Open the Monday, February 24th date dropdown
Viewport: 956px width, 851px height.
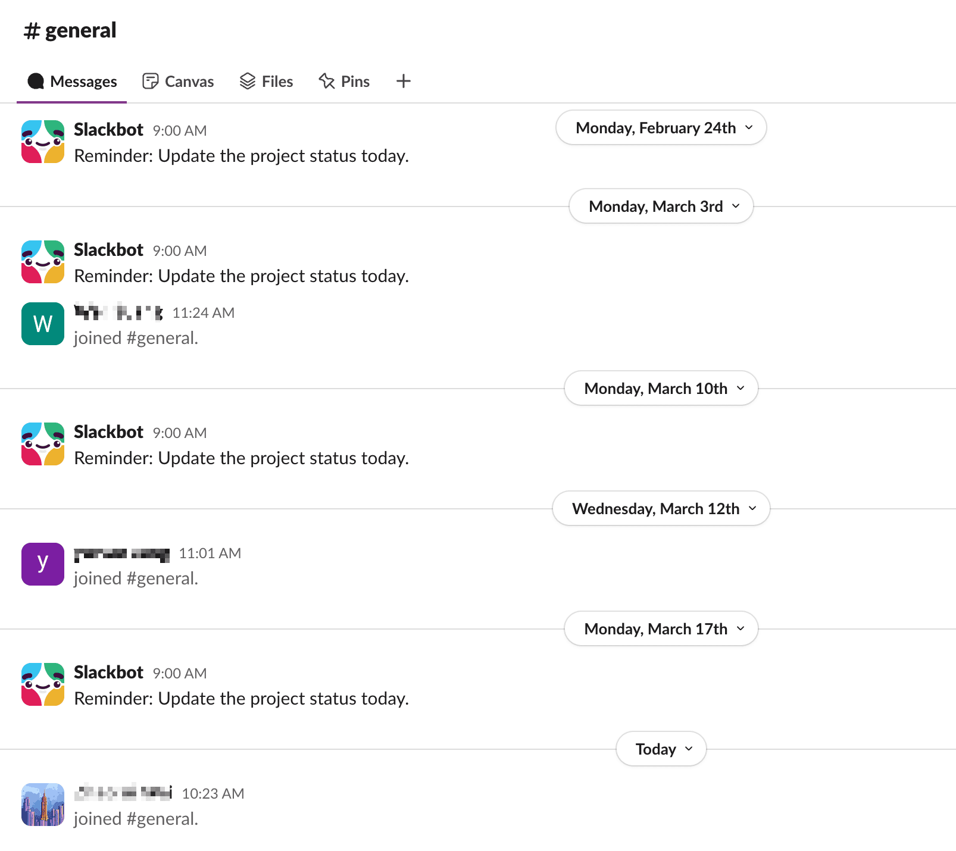click(x=661, y=128)
